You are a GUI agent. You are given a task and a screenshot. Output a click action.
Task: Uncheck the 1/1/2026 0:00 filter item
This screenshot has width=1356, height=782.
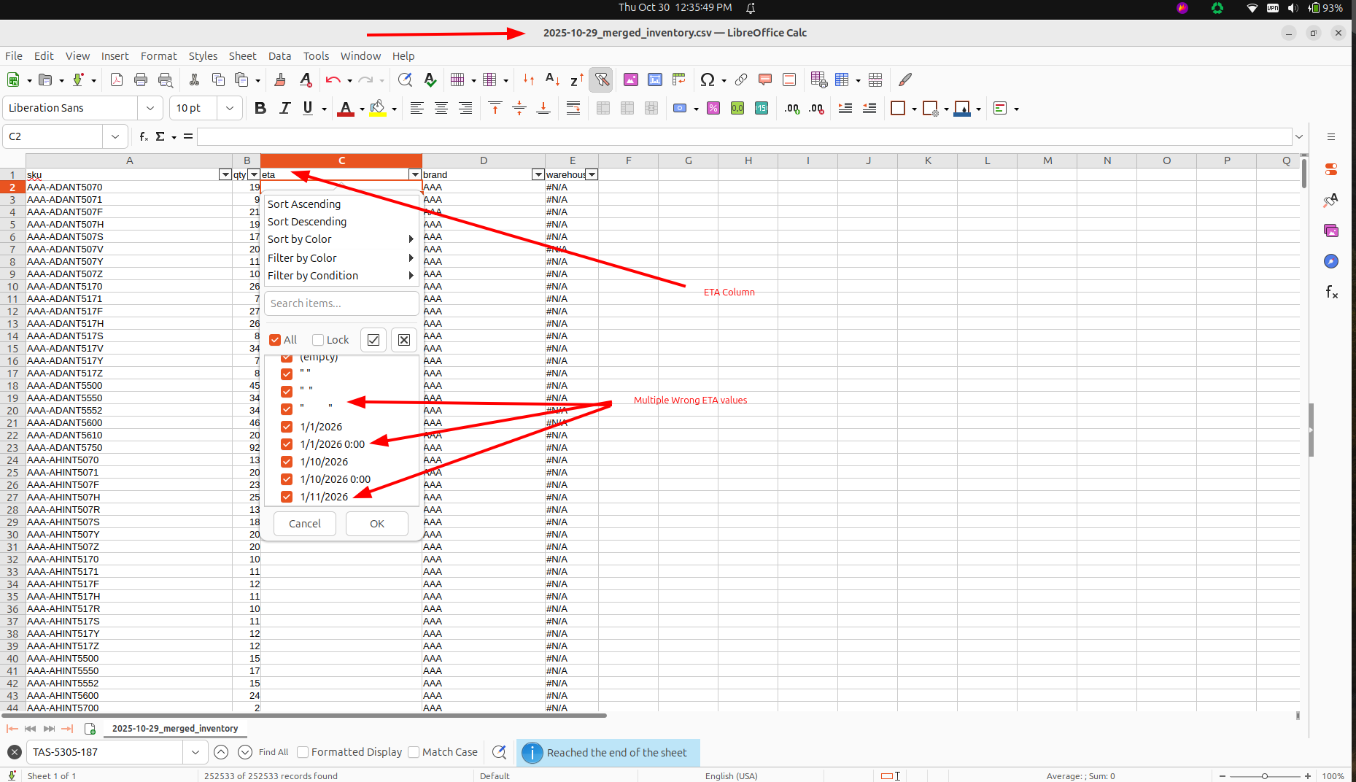click(287, 444)
